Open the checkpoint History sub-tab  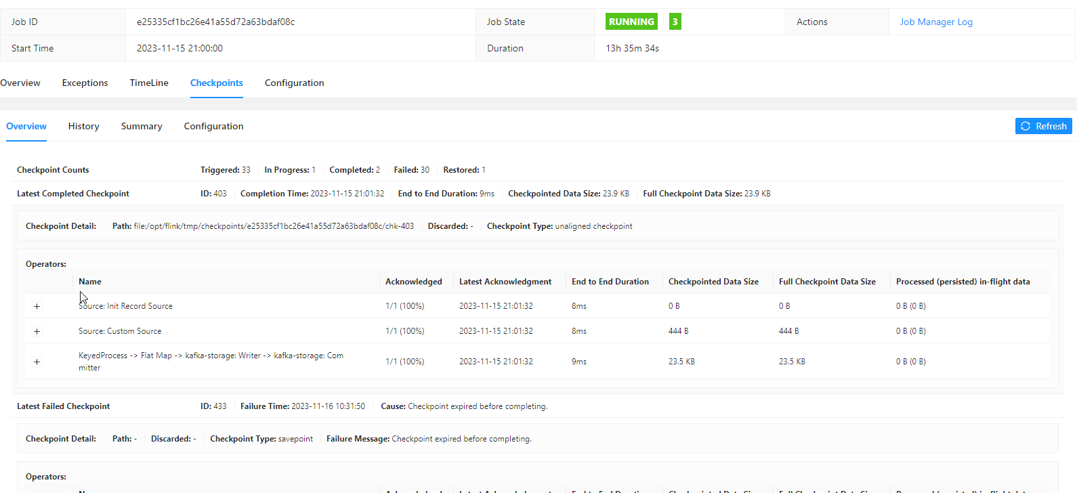83,126
